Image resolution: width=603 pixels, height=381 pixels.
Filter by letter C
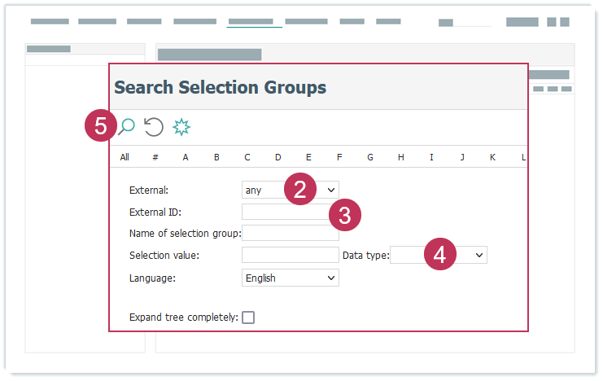click(x=247, y=157)
